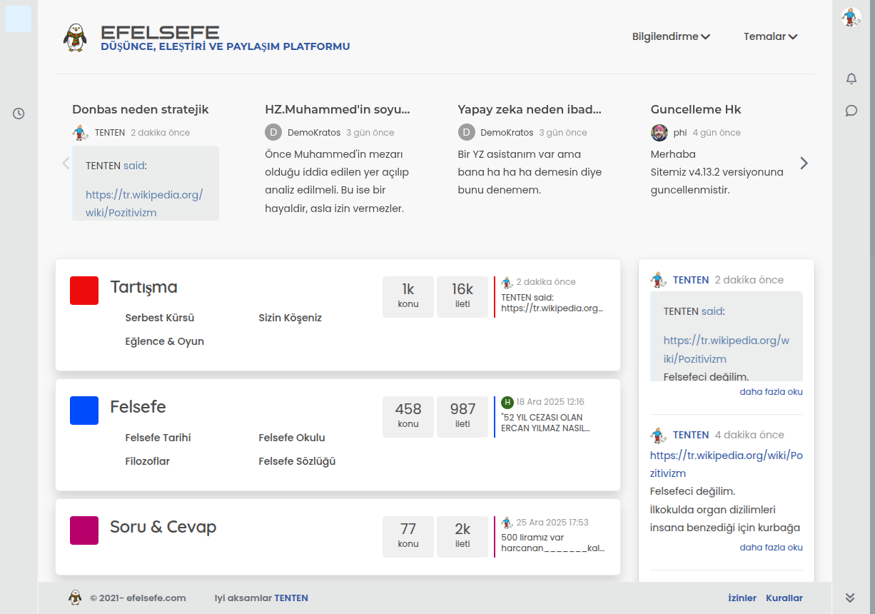875x614 pixels.
Task: Click phi's avatar under Guncelleme Hk
Action: (659, 133)
